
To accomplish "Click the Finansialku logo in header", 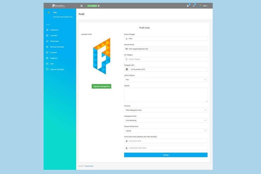I will point(59,6).
